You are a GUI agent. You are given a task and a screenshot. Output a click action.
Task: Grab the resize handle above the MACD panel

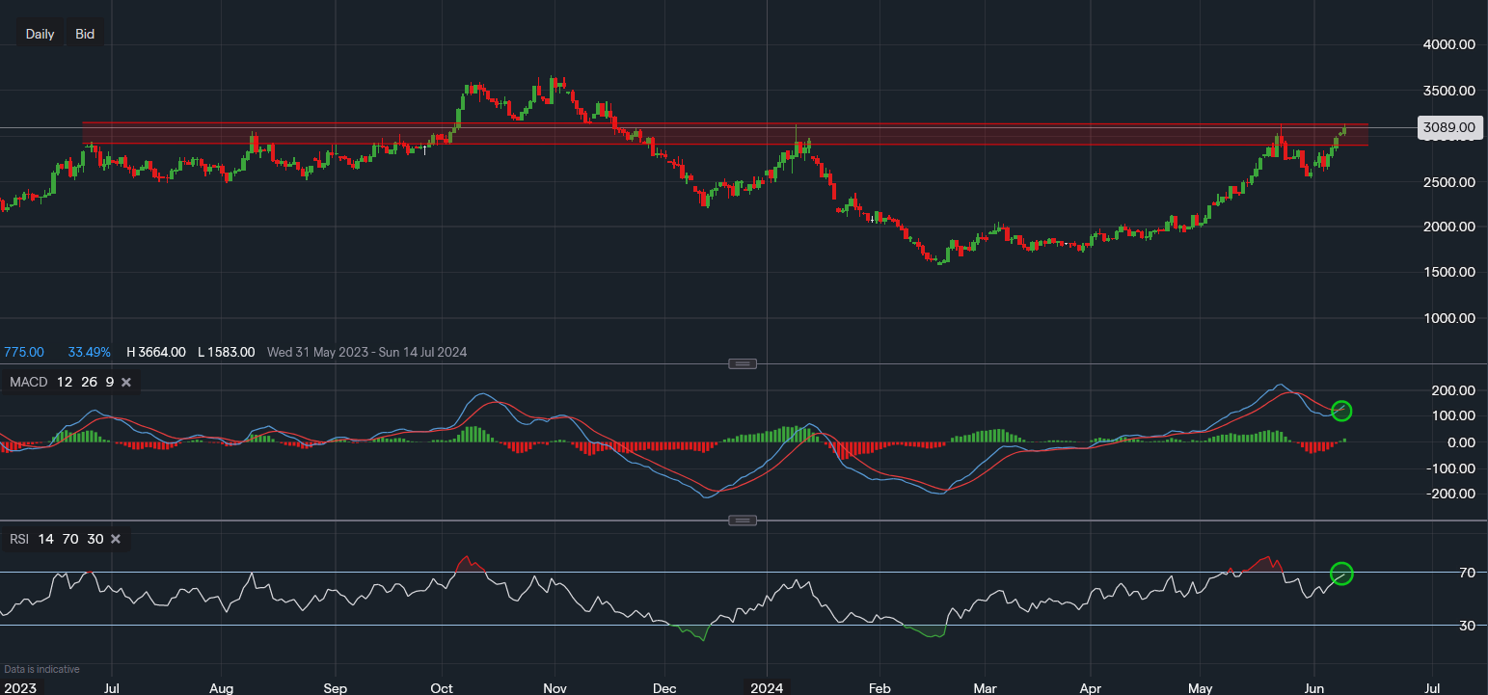click(x=742, y=364)
